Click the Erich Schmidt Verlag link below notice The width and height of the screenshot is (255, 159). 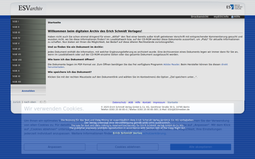coord(127,133)
